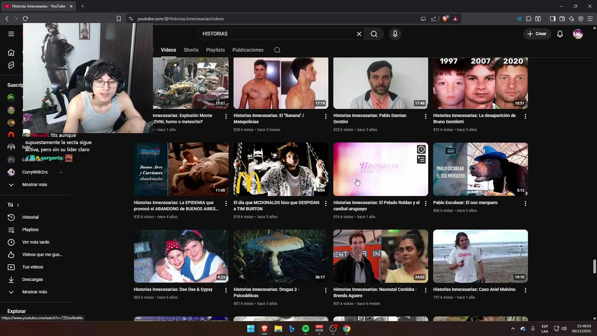Reload the page in browser

tap(25, 19)
